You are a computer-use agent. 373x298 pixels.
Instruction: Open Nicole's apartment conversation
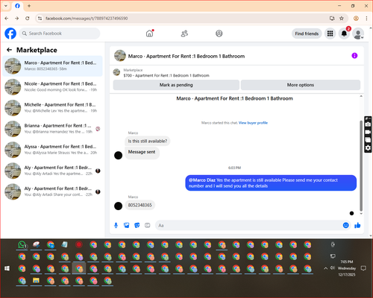[52, 87]
